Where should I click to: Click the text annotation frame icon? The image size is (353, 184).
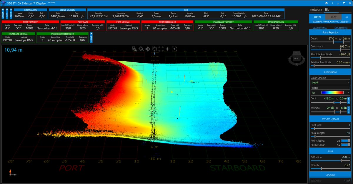174,49
